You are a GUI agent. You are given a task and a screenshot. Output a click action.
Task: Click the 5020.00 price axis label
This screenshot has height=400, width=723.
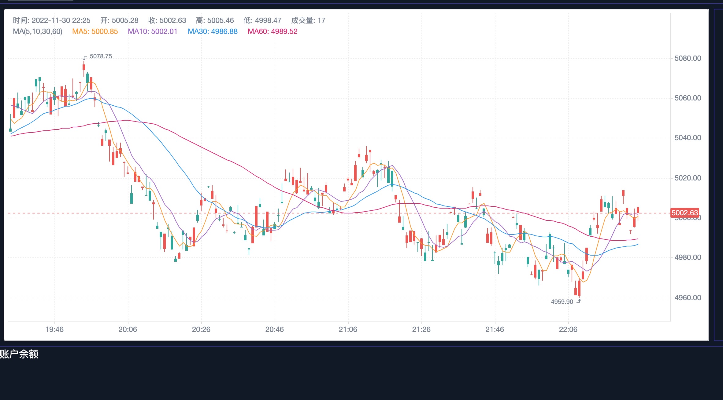(688, 178)
